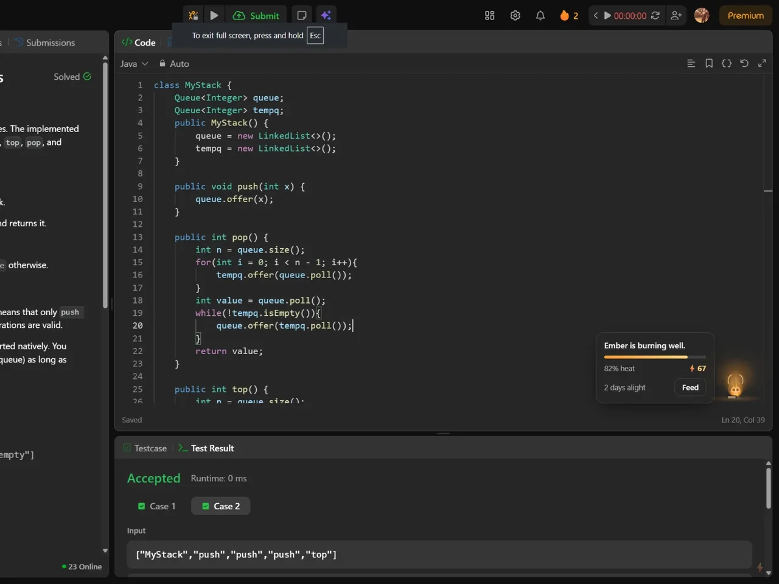Switch to the Testcase tab
This screenshot has width=779, height=584.
[x=145, y=448]
